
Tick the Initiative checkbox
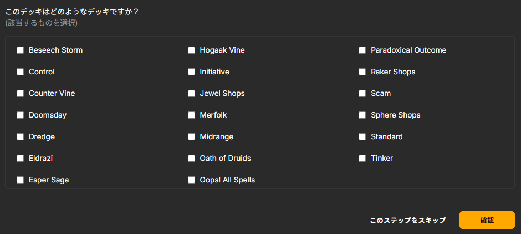point(192,72)
